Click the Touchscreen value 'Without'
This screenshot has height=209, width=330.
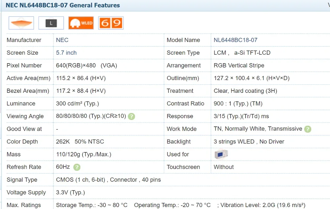223,167
